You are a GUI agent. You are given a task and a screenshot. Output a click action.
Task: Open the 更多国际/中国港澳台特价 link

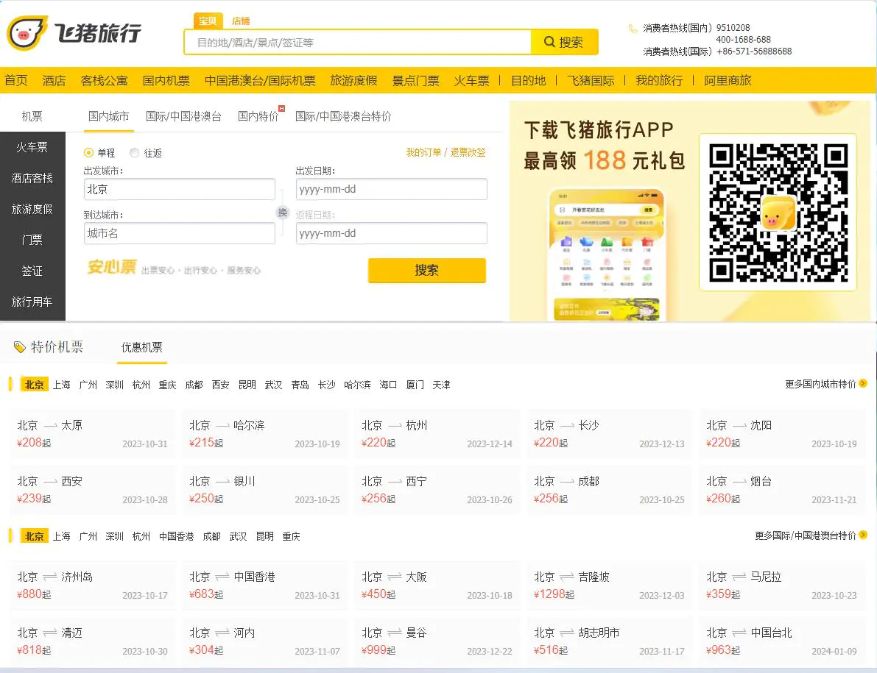click(x=805, y=535)
